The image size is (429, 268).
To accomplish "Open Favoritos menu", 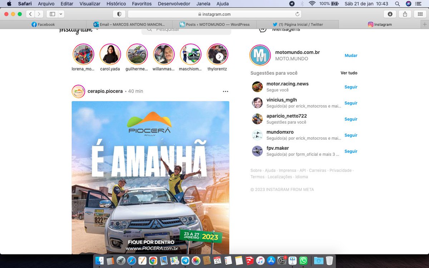I will (142, 4).
